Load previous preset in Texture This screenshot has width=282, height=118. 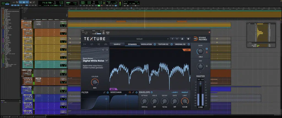(x=172, y=39)
